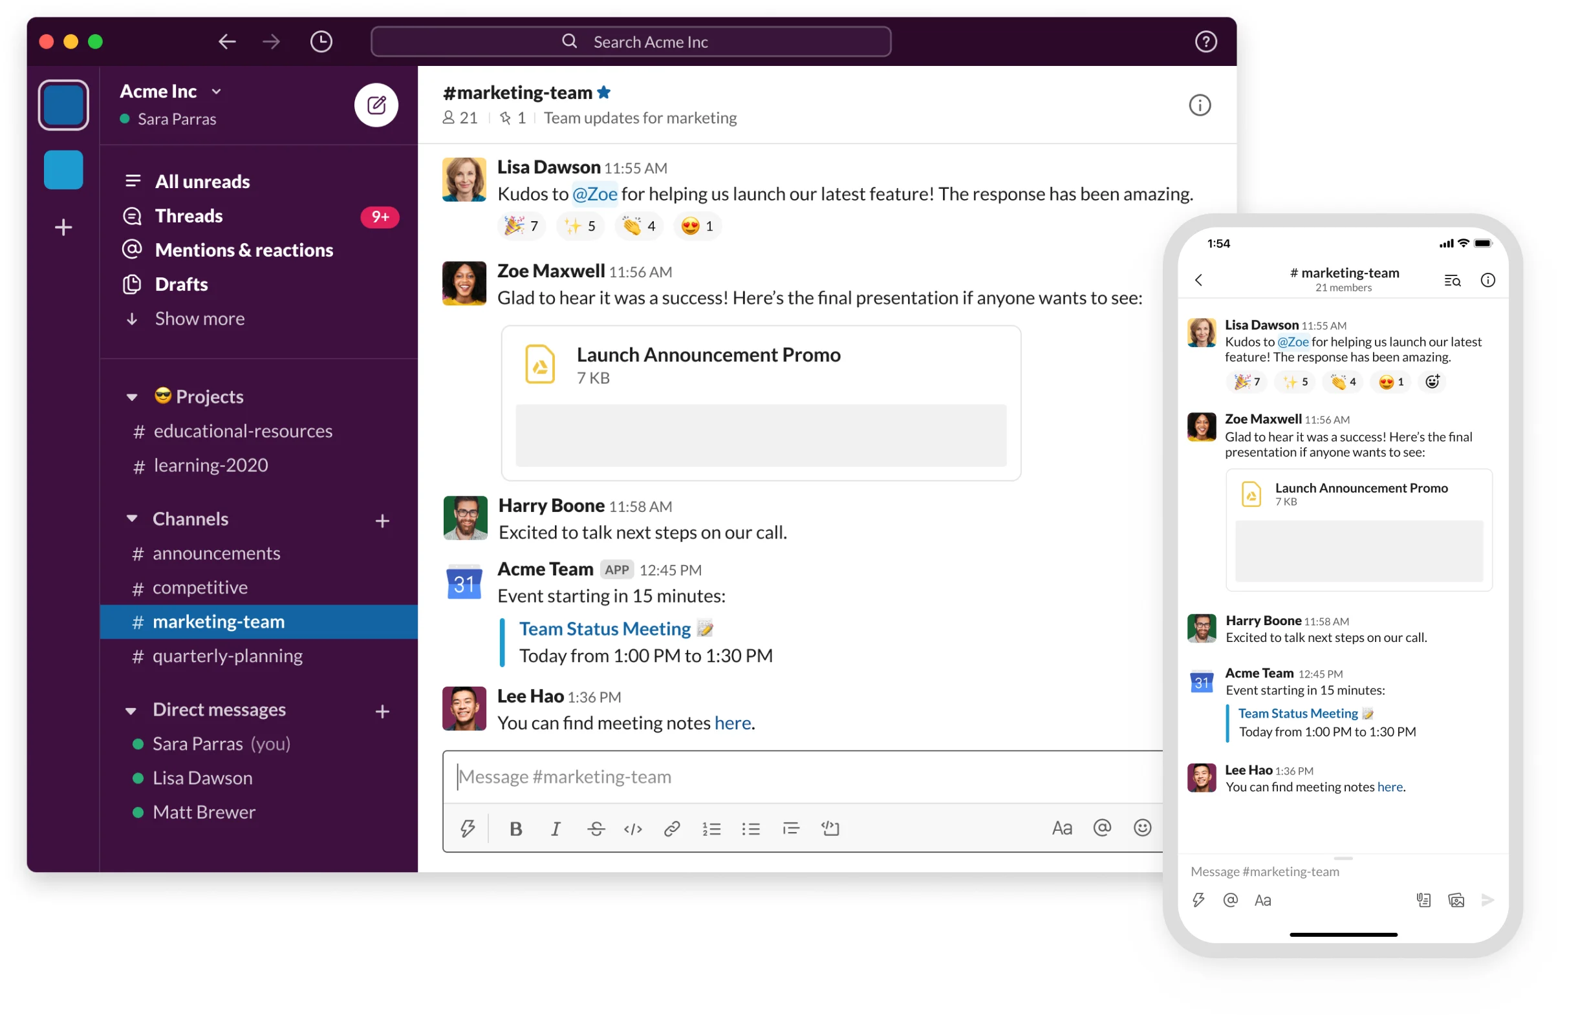Viewport: 1578px width, 1015px height.
Task: Open All unreads view
Action: [202, 179]
